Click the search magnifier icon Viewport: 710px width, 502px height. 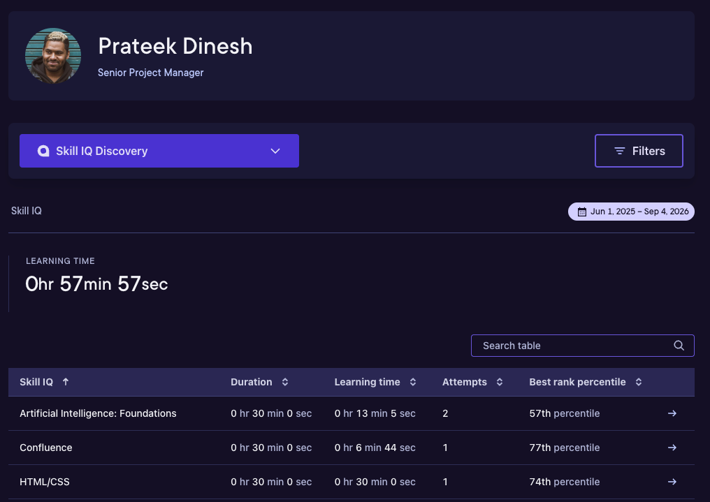click(x=679, y=346)
